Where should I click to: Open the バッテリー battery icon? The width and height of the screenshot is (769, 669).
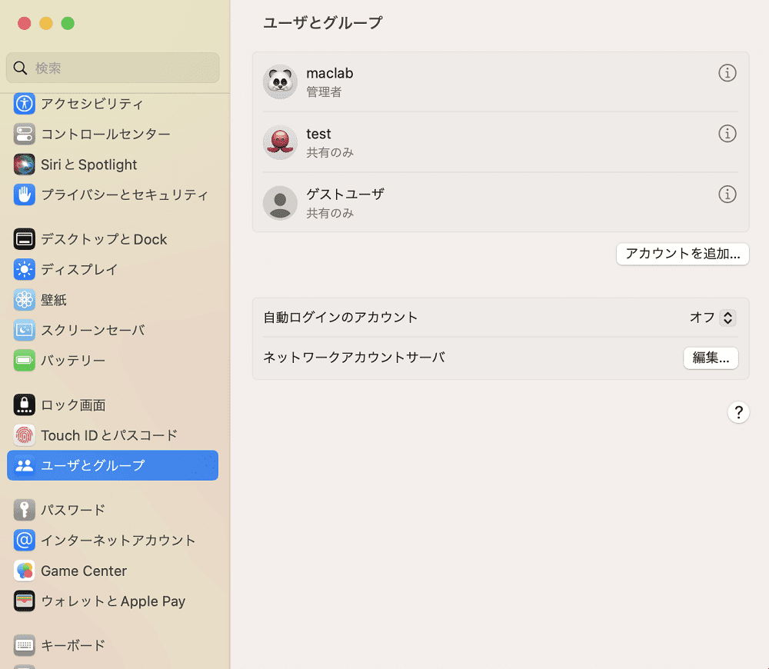pos(24,361)
